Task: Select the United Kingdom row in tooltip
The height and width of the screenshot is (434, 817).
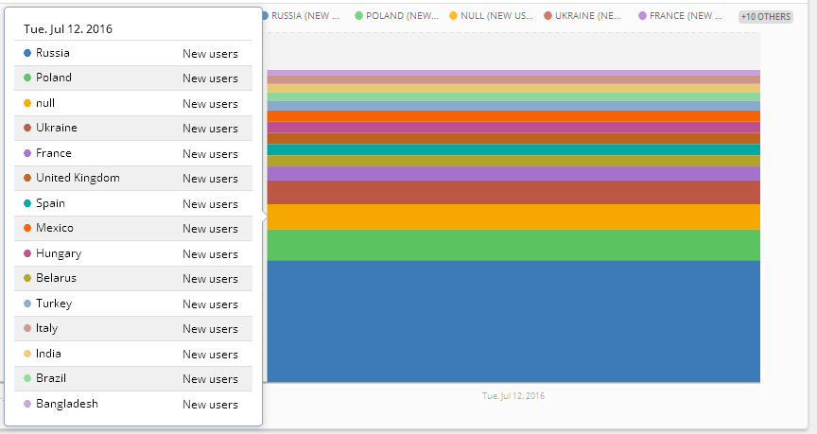Action: point(132,178)
